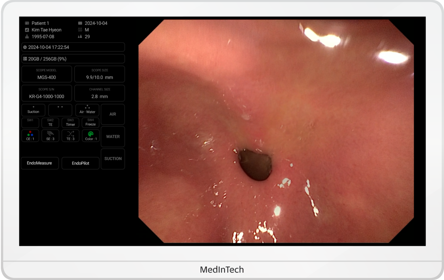The height and width of the screenshot is (280, 444).
Task: Click the SW1 switch assignment
Action: 30,123
